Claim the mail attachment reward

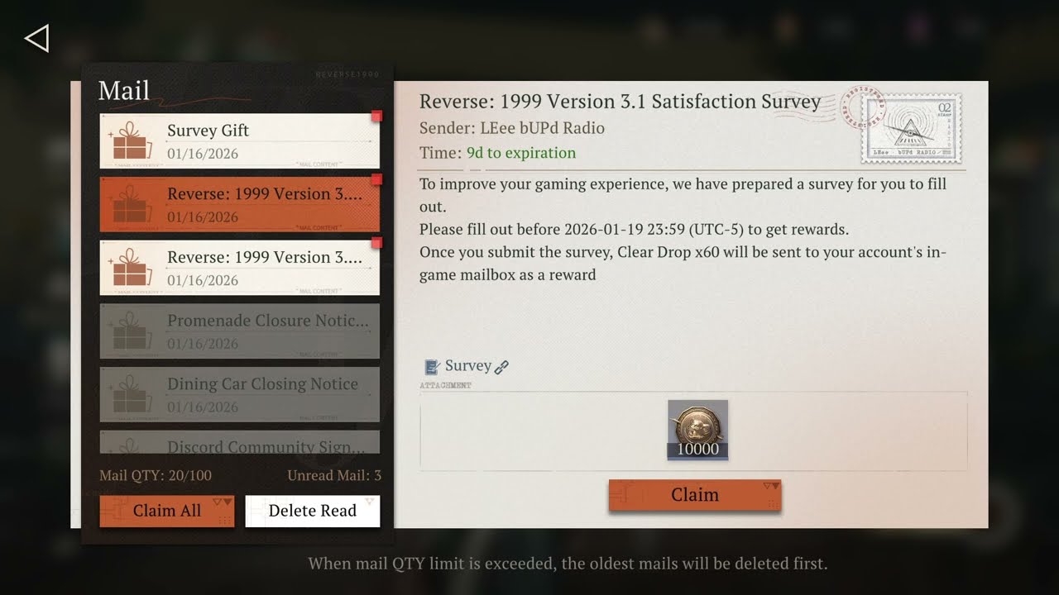(x=695, y=495)
